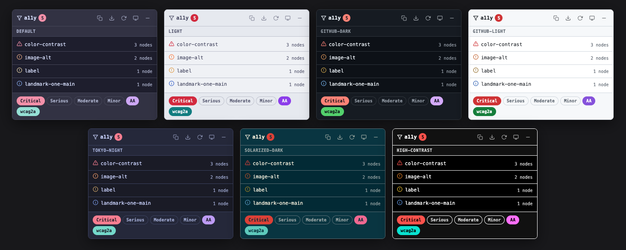This screenshot has height=250, width=626.
Task: Click the copy icon in the TOKYO-NIGHT panel
Action: click(176, 137)
